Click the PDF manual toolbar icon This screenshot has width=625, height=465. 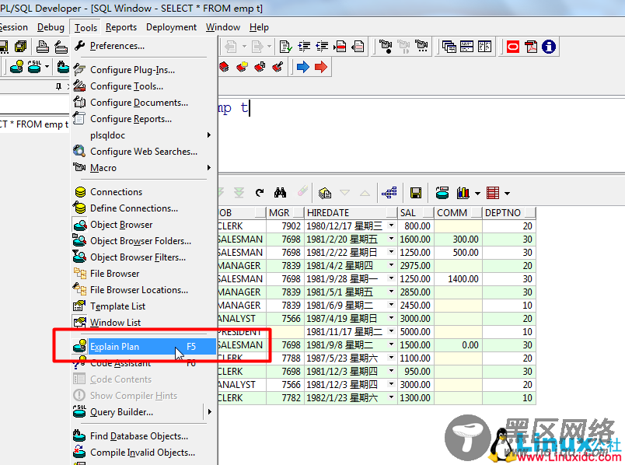[531, 47]
